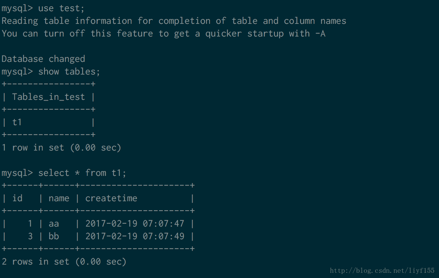Click the 'Database changed' message
This screenshot has width=439, height=278.
coord(43,59)
